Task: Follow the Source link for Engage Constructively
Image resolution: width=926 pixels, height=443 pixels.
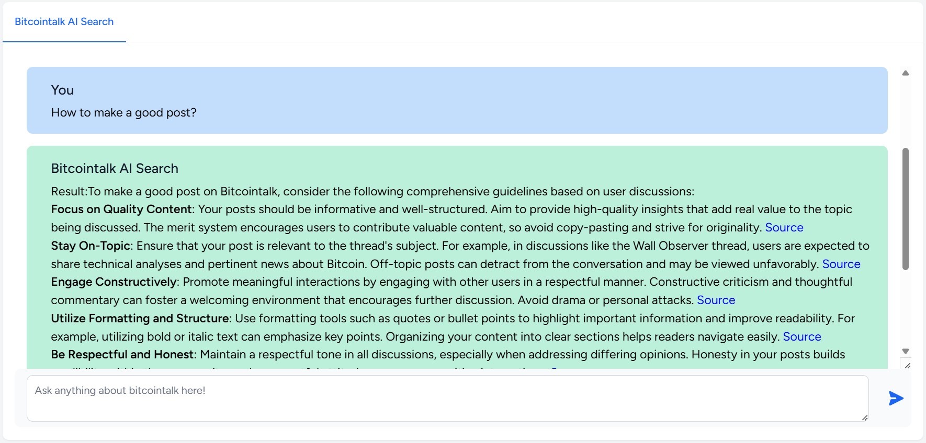Action: 716,300
